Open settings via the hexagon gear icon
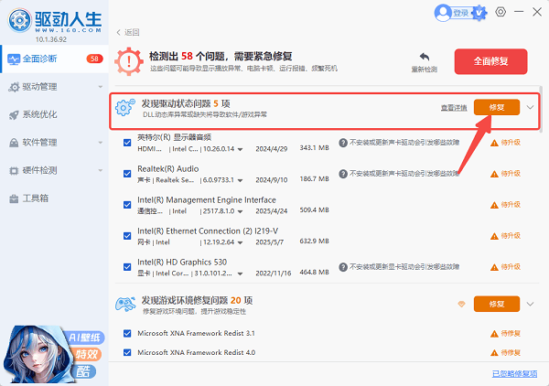Screen dimensions: 549x386 tap(501, 12)
